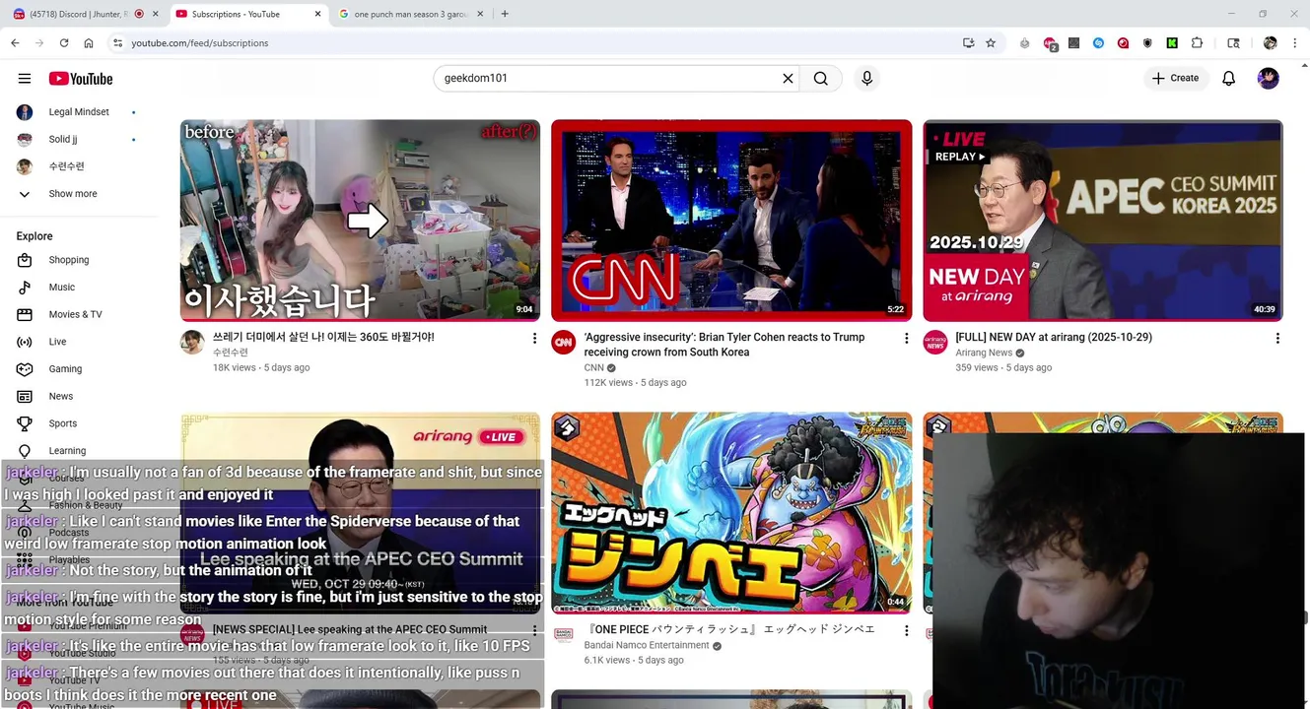The width and height of the screenshot is (1310, 709).
Task: Open Arirang News channel avatar
Action: [934, 342]
